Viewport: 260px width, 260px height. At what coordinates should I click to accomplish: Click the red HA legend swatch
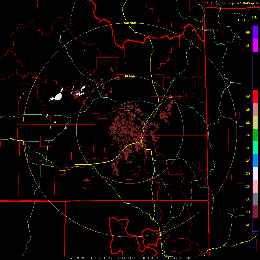(255, 96)
